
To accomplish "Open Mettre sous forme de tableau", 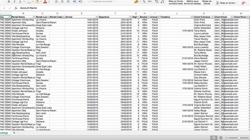I will 193,2.
